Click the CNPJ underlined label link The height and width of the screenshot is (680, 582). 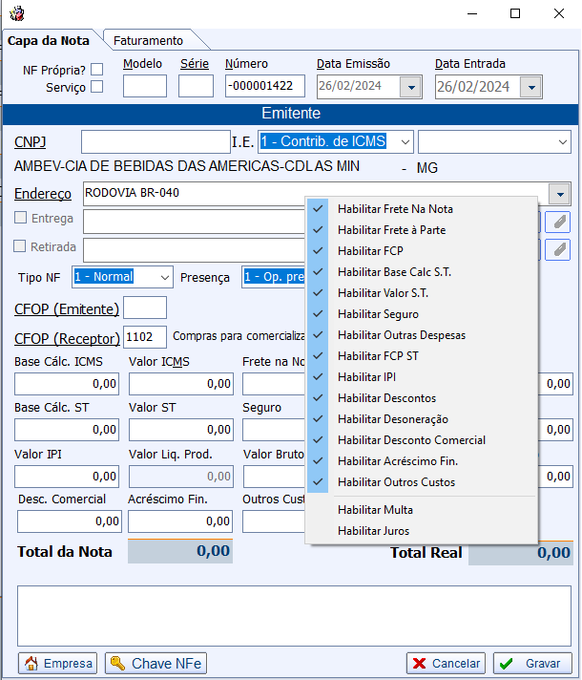click(30, 142)
